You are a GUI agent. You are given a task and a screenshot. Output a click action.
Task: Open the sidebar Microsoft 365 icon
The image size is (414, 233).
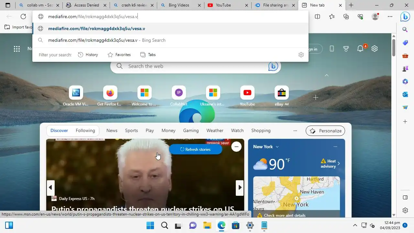[405, 82]
